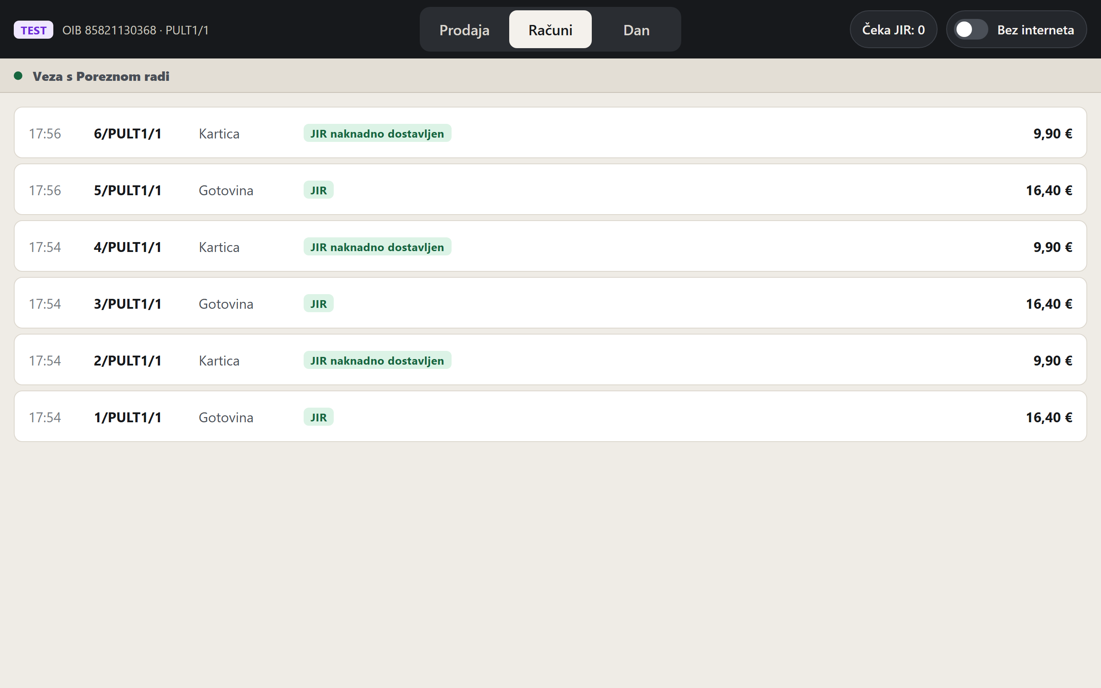The image size is (1101, 688).
Task: Click the 17:54 time on receipt 2/PULT1/1
Action: (x=45, y=360)
